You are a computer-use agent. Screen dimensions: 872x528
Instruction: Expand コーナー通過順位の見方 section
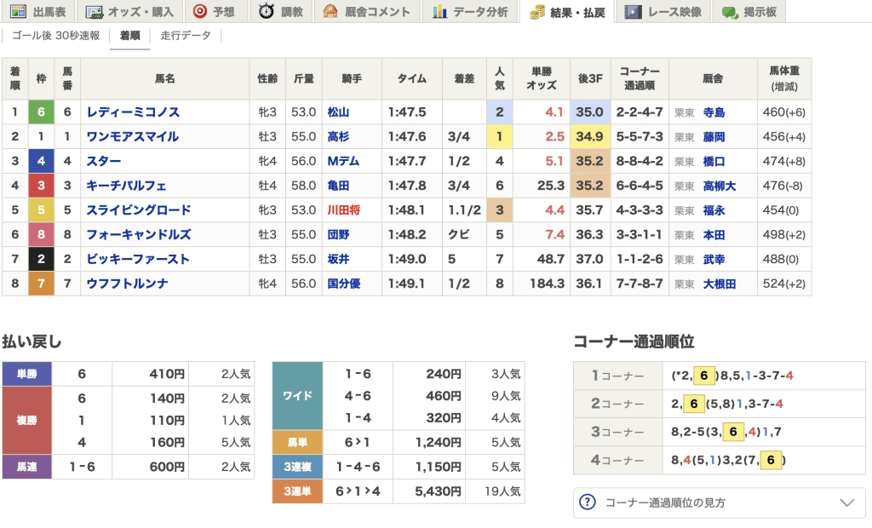719,502
